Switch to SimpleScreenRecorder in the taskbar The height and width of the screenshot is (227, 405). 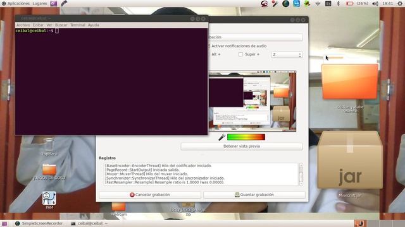[x=39, y=223]
